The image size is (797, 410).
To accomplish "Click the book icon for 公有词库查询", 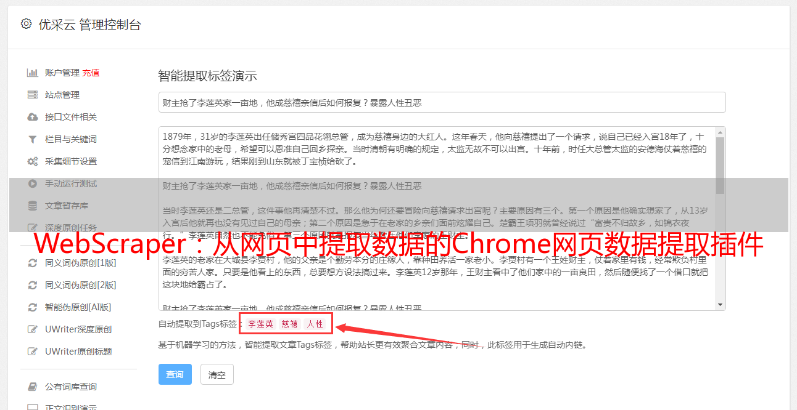I will 33,387.
